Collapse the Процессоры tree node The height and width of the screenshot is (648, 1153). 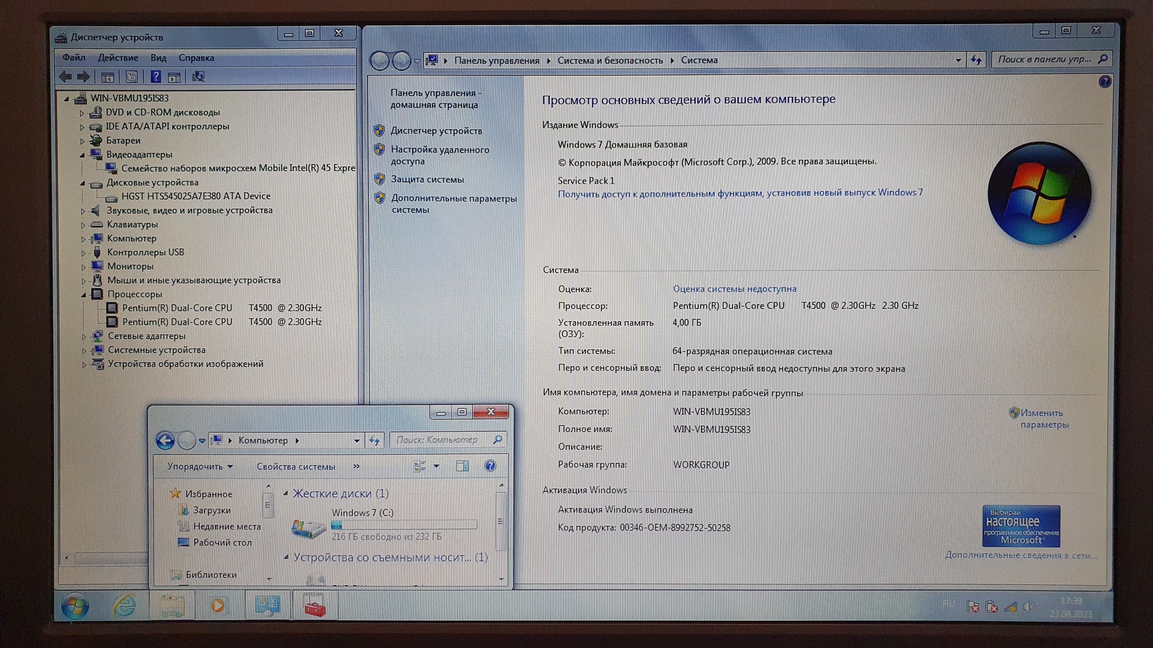click(83, 294)
